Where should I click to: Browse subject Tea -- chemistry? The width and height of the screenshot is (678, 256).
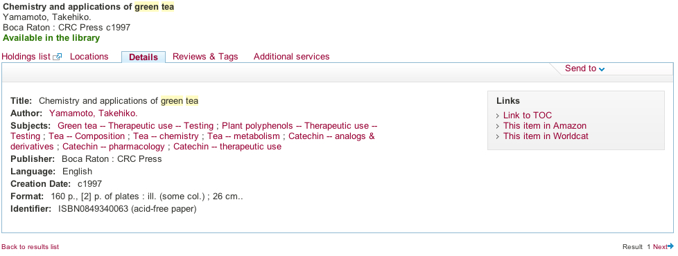pos(166,136)
